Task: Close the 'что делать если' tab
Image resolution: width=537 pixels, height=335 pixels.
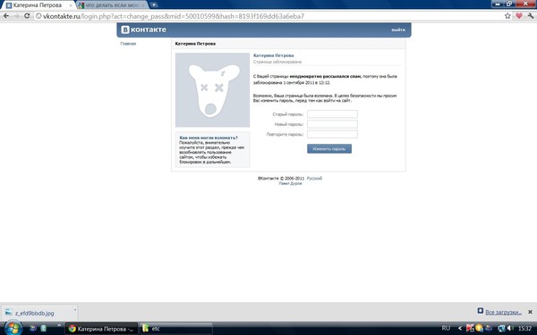Action: (143, 5)
